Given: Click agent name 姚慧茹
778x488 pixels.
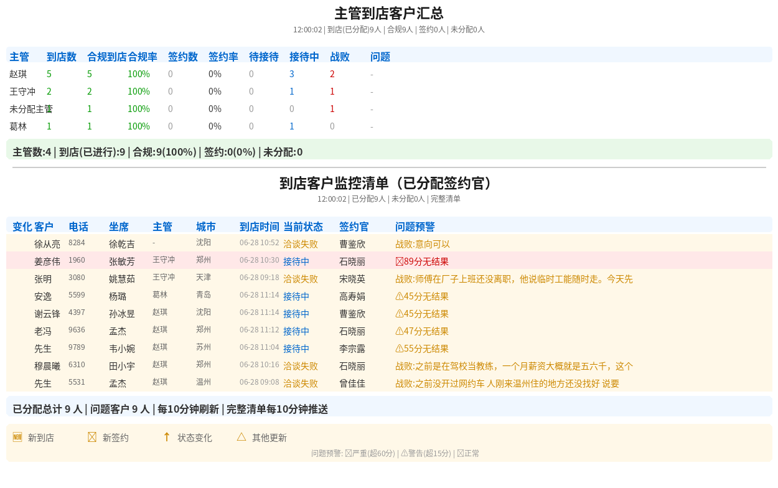Looking at the screenshot, I should pyautogui.click(x=122, y=279).
